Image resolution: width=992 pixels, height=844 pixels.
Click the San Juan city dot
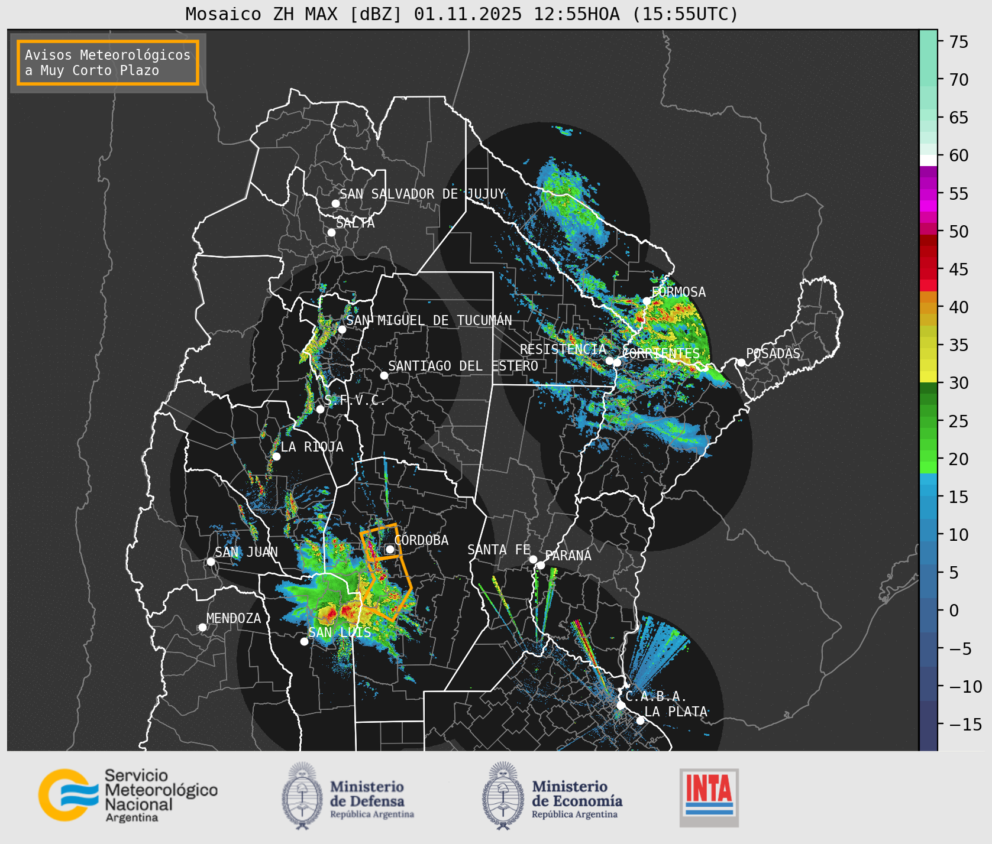coord(211,561)
